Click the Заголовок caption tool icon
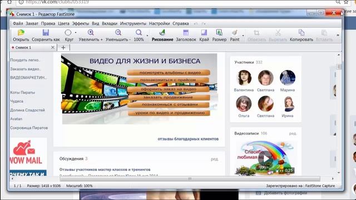 tap(186, 33)
